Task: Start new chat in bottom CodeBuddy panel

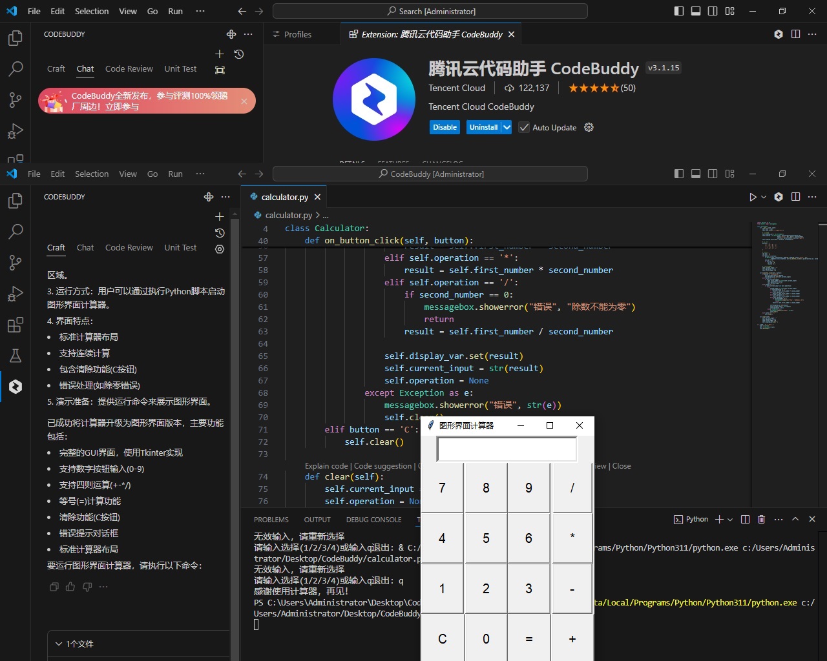Action: point(220,216)
